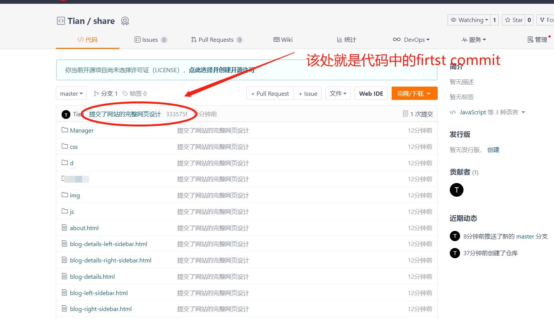554x319 pixels.
Task: Launch the Web IDE
Action: click(371, 93)
